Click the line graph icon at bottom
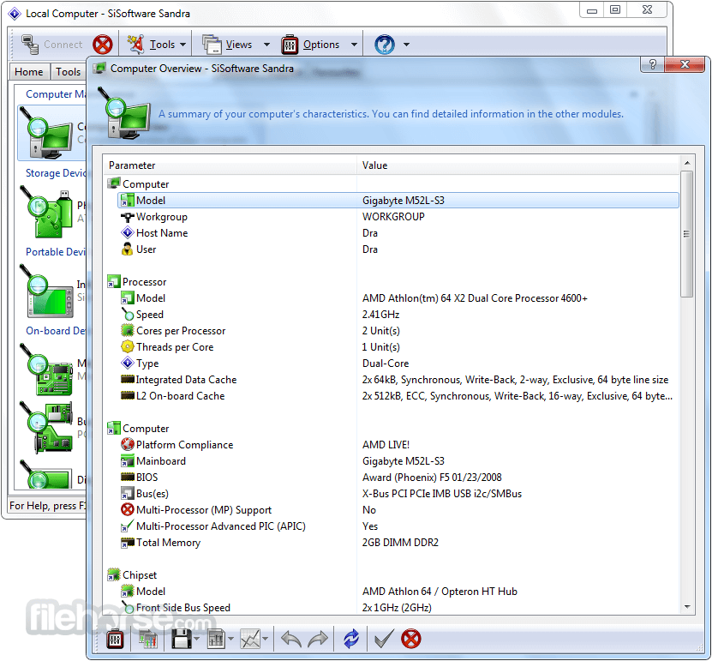The image size is (712, 661). (x=251, y=640)
